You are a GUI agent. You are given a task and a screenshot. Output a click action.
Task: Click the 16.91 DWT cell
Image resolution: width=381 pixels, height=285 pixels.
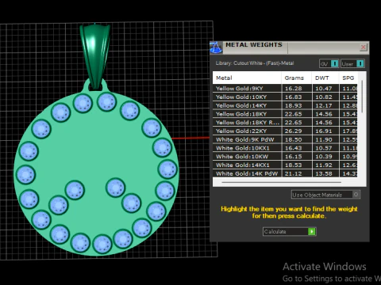click(325, 131)
